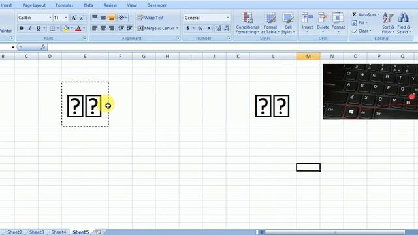The image size is (418, 235).
Task: Open Format as Table gallery
Action: (x=270, y=23)
